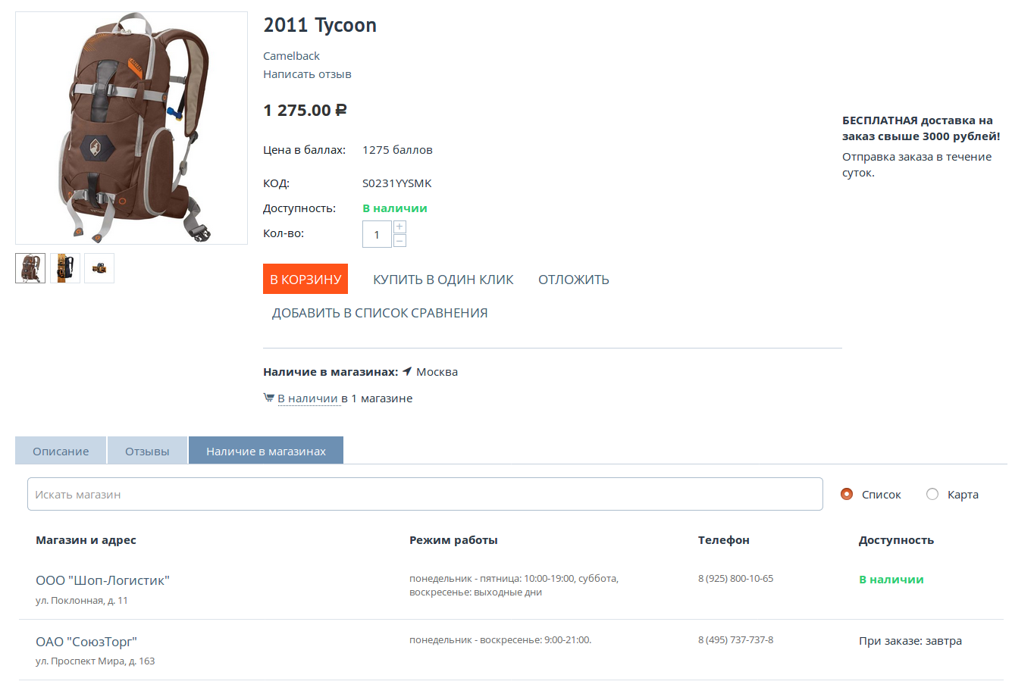Select the second backpack thumbnail

pyautogui.click(x=65, y=268)
